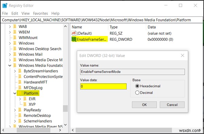Select the '0x00000000 (0)' data cell
204x134 pixels.
tap(160, 39)
